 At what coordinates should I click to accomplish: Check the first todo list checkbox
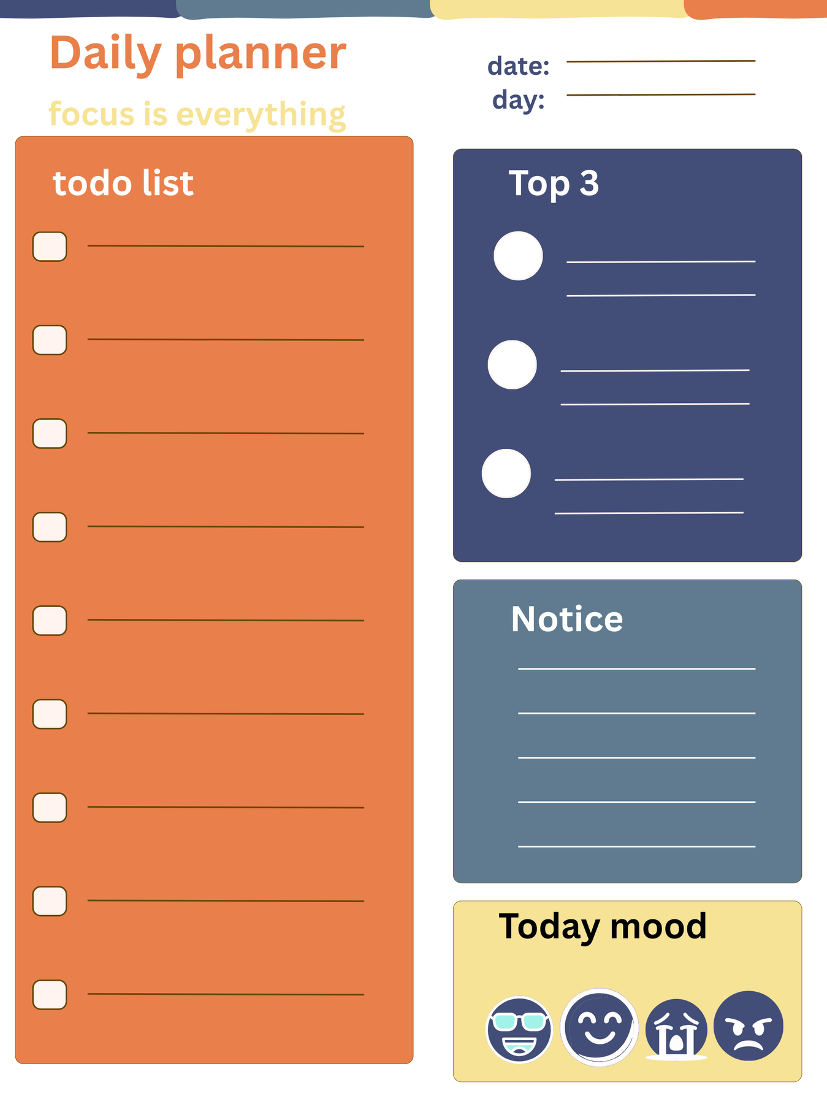(50, 247)
